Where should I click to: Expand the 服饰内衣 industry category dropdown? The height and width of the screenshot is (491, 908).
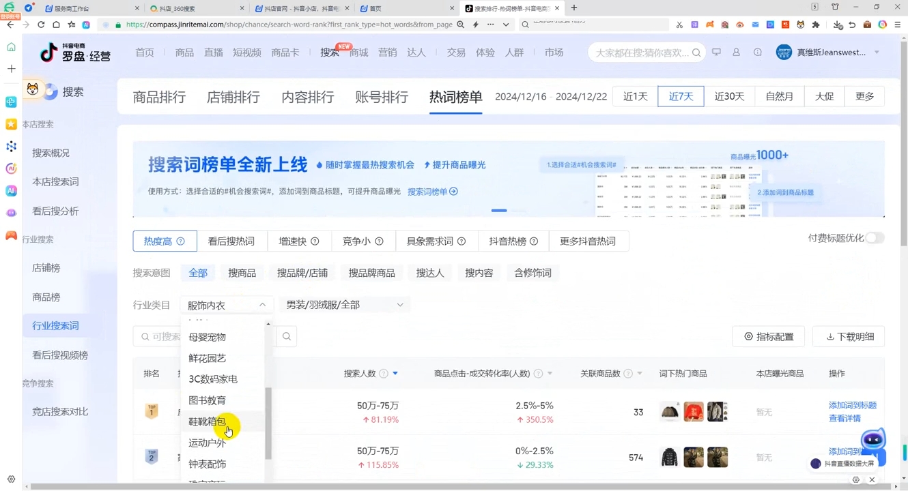tap(225, 304)
